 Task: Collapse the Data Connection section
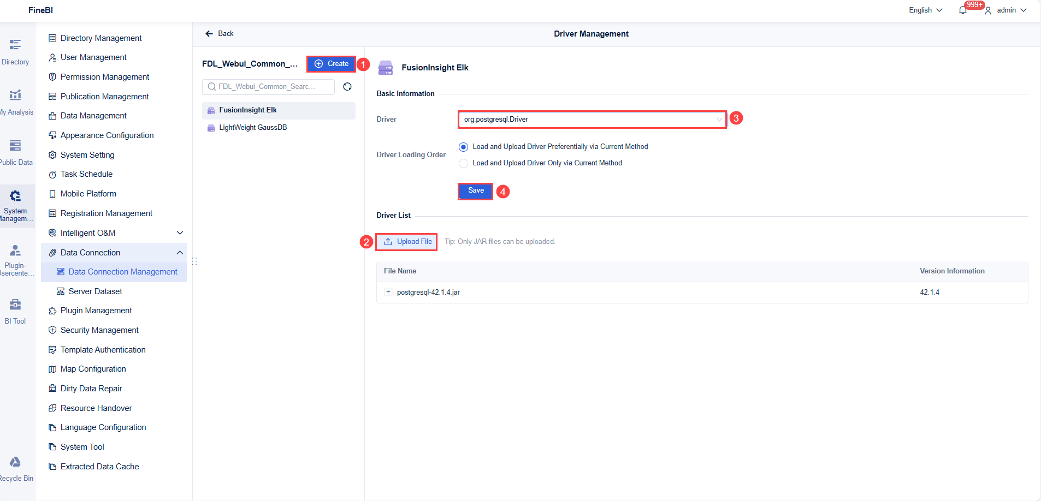tap(180, 252)
